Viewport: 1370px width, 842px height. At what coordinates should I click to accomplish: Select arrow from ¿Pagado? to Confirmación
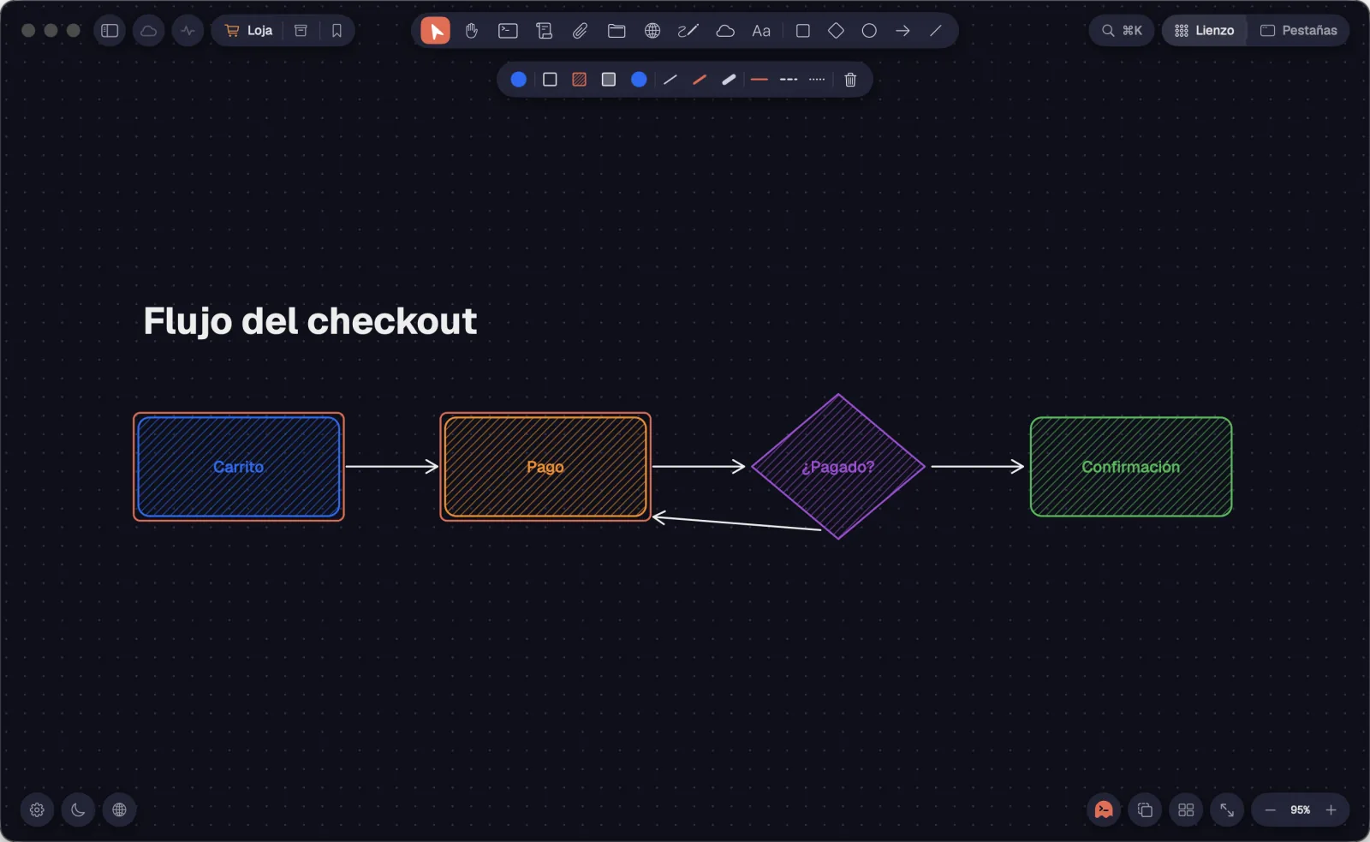tap(978, 467)
